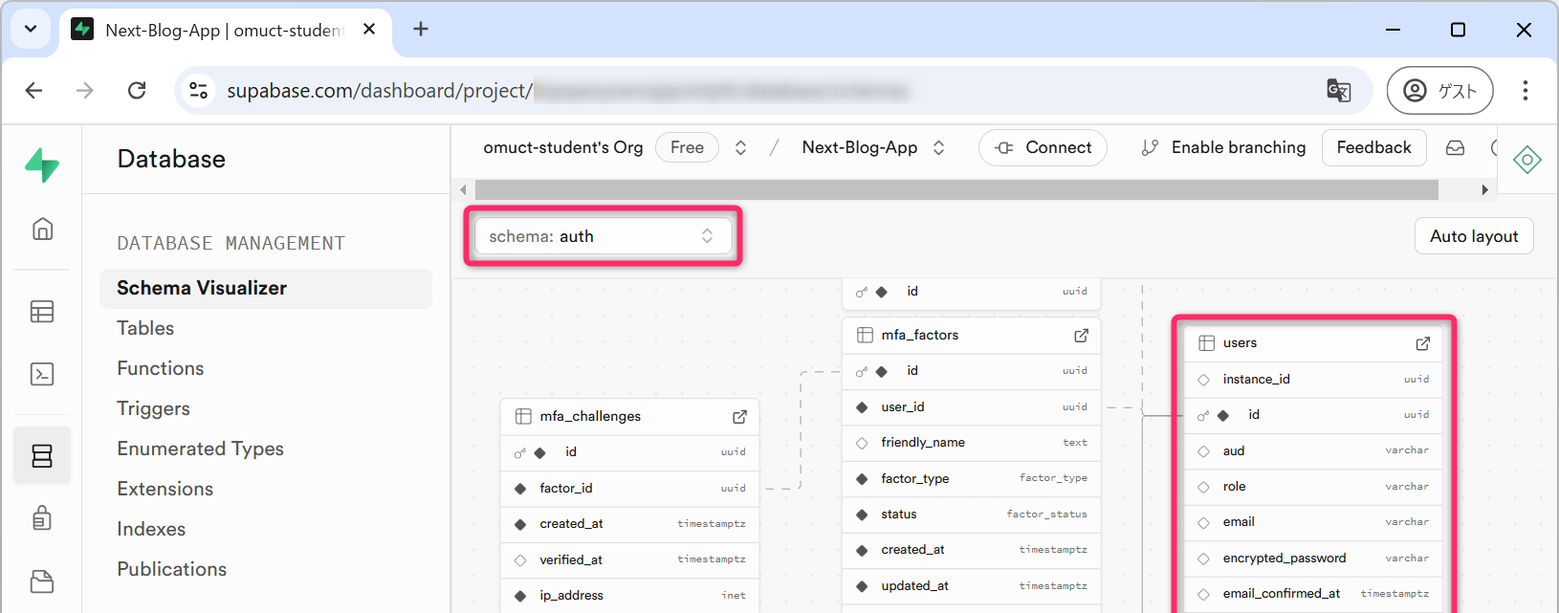Open mfa_factors table external link icon
The height and width of the screenshot is (613, 1559).
(1081, 336)
